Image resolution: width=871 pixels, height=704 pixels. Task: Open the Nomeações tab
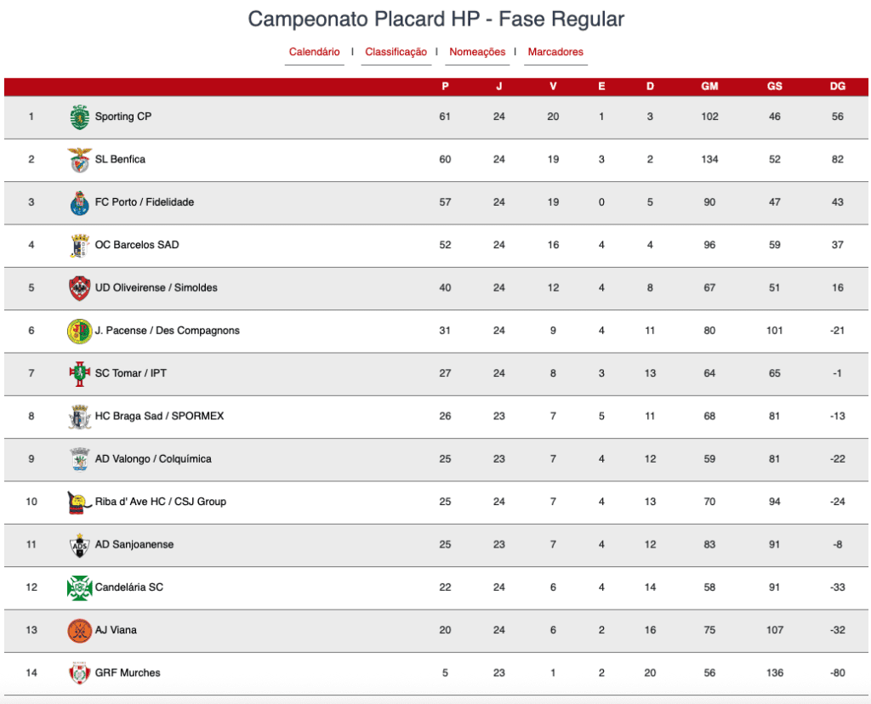(477, 52)
